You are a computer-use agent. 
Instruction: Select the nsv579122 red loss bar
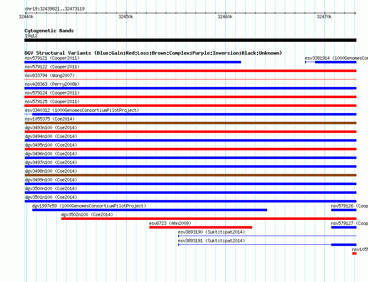[190, 71]
